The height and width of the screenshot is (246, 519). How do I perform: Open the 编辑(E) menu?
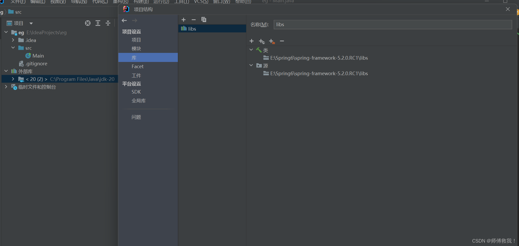(x=38, y=2)
